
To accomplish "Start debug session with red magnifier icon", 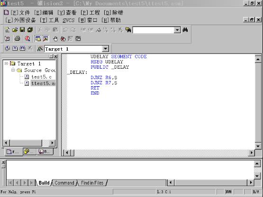I will 27,39.
